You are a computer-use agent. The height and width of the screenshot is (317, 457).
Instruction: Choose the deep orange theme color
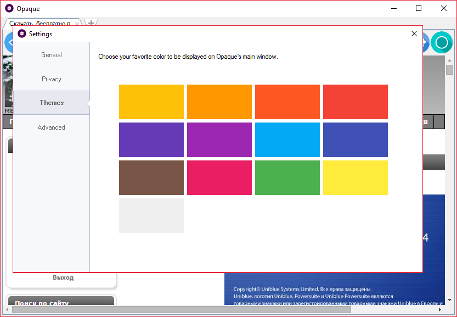(x=287, y=102)
